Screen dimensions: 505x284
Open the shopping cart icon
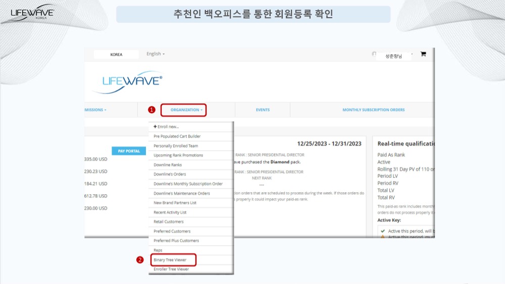coord(423,54)
